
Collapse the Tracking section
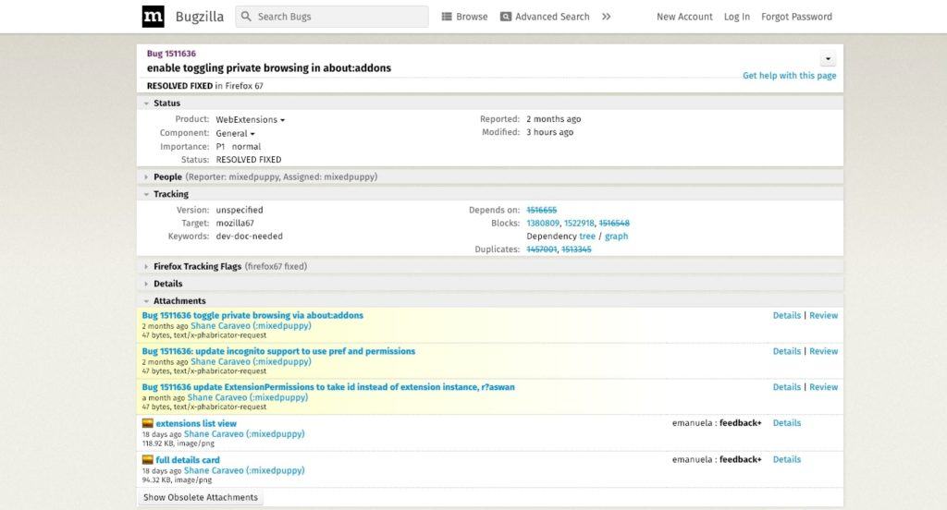coord(146,194)
